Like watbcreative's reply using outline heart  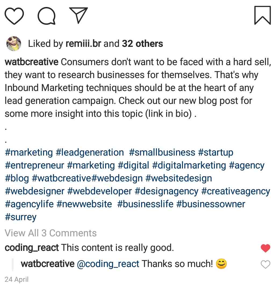265,265
